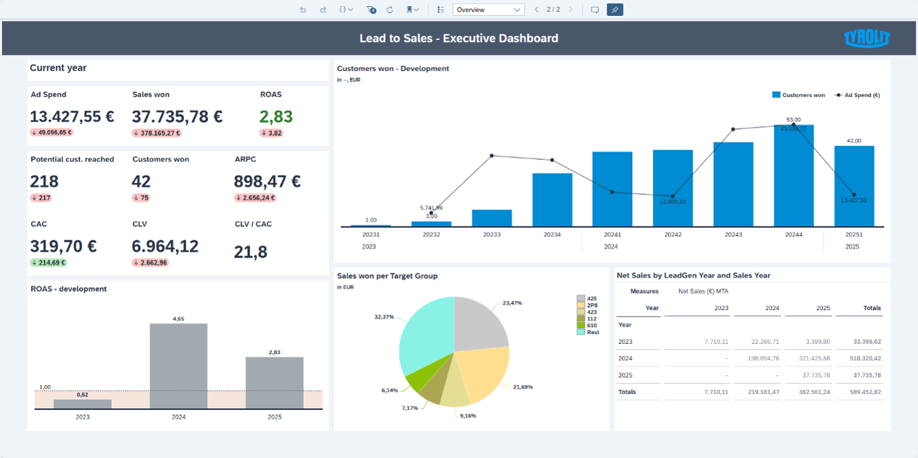Open the comment icon in the toolbar
The height and width of the screenshot is (458, 918).
tap(595, 9)
